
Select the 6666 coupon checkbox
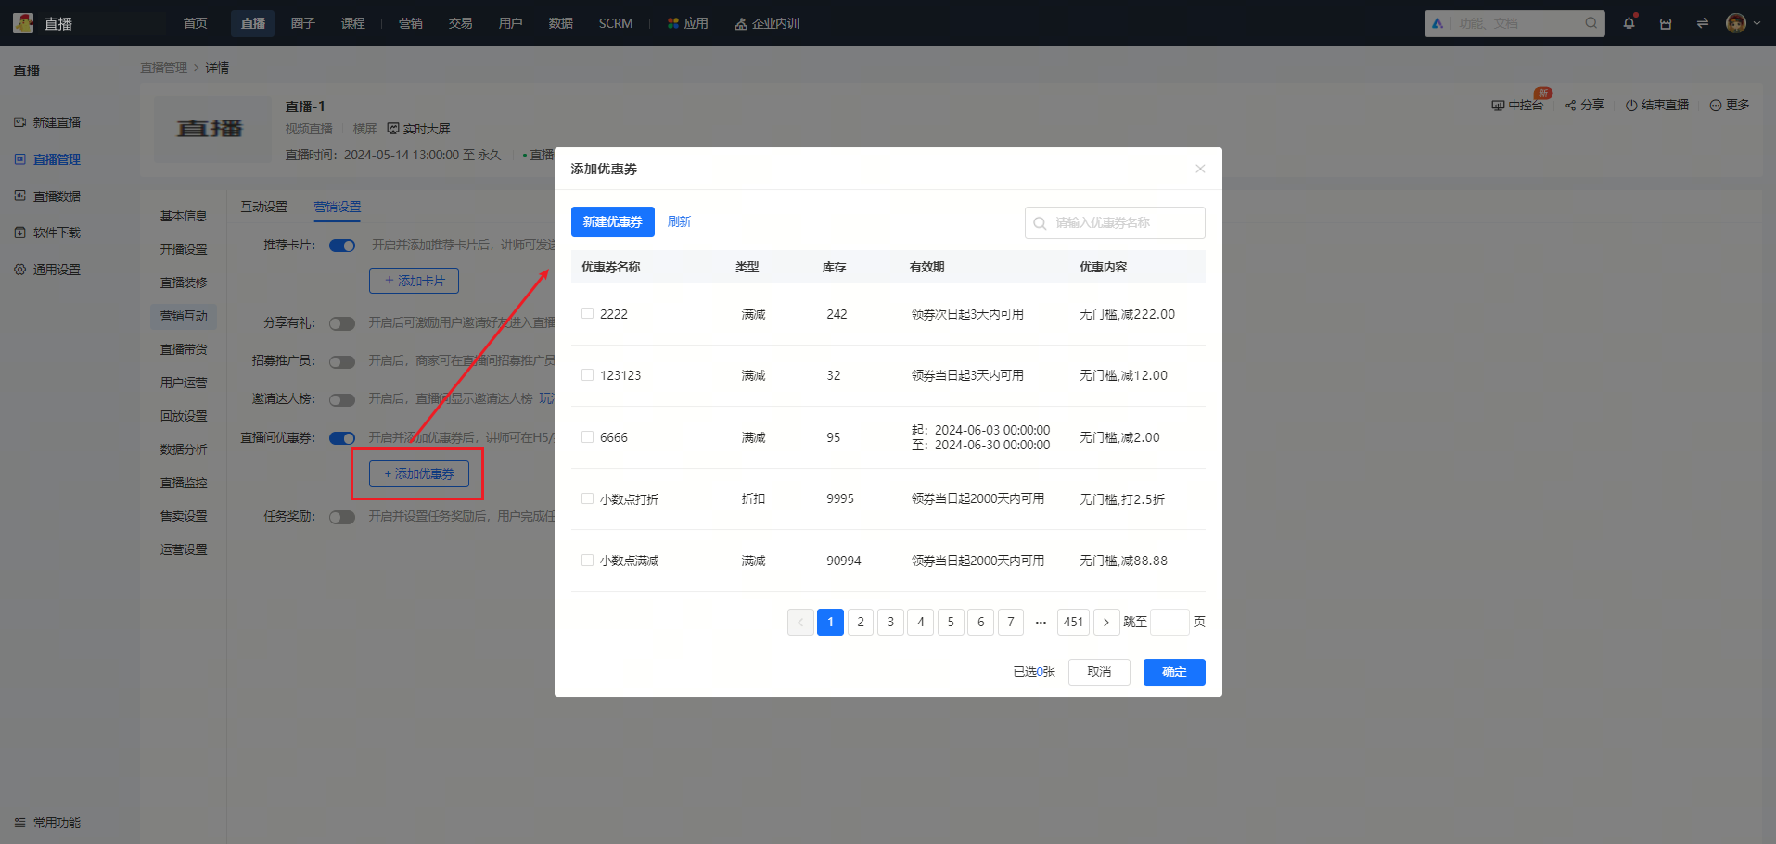pos(587,436)
